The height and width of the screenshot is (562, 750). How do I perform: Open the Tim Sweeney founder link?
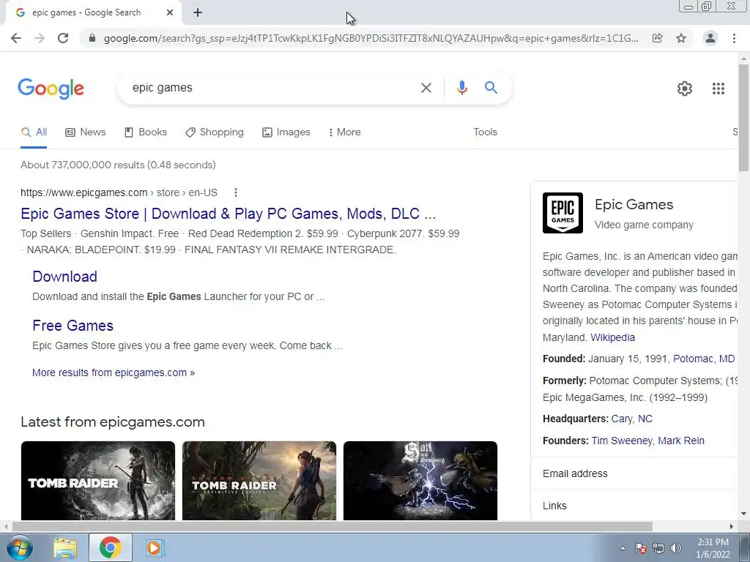(x=622, y=441)
